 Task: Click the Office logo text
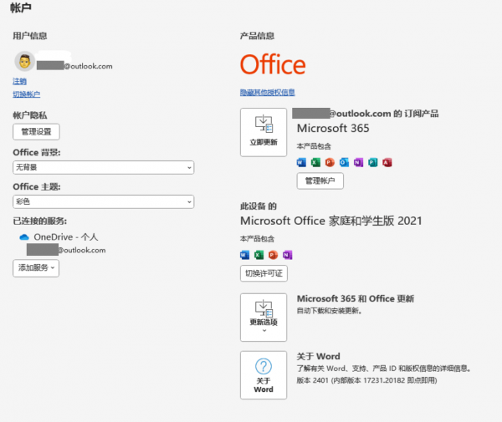coord(273,64)
